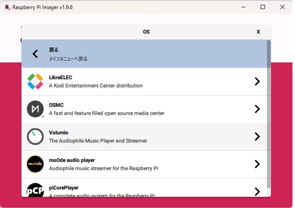Click the OSMC circular logo icon
This screenshot has height=208, width=295.
pos(35,109)
